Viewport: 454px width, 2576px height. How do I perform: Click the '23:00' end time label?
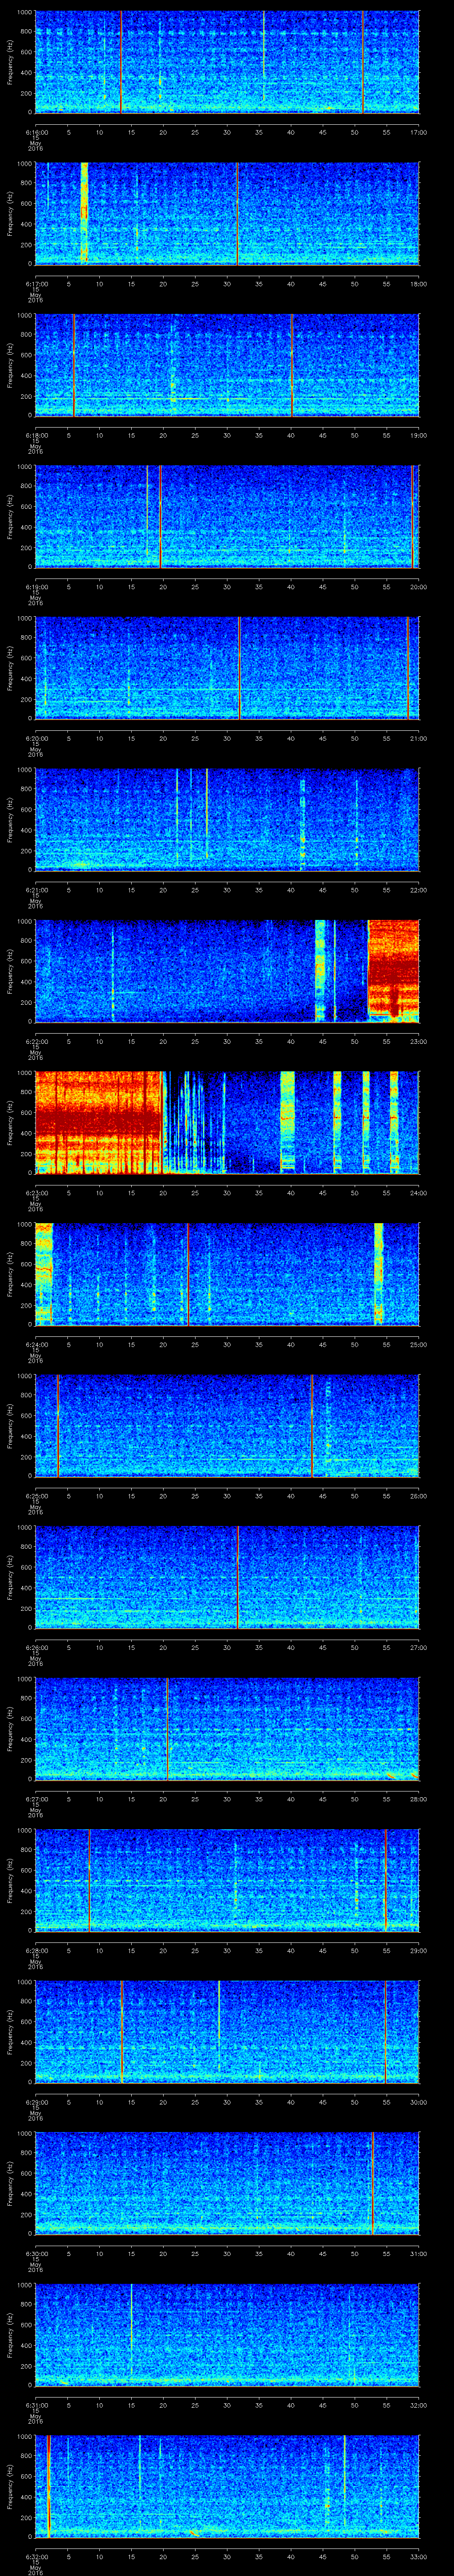418,1042
